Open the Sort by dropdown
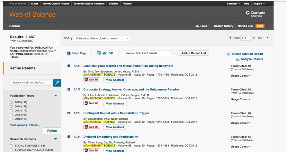Image resolution: width=286 pixels, height=152 pixels. coord(102,38)
